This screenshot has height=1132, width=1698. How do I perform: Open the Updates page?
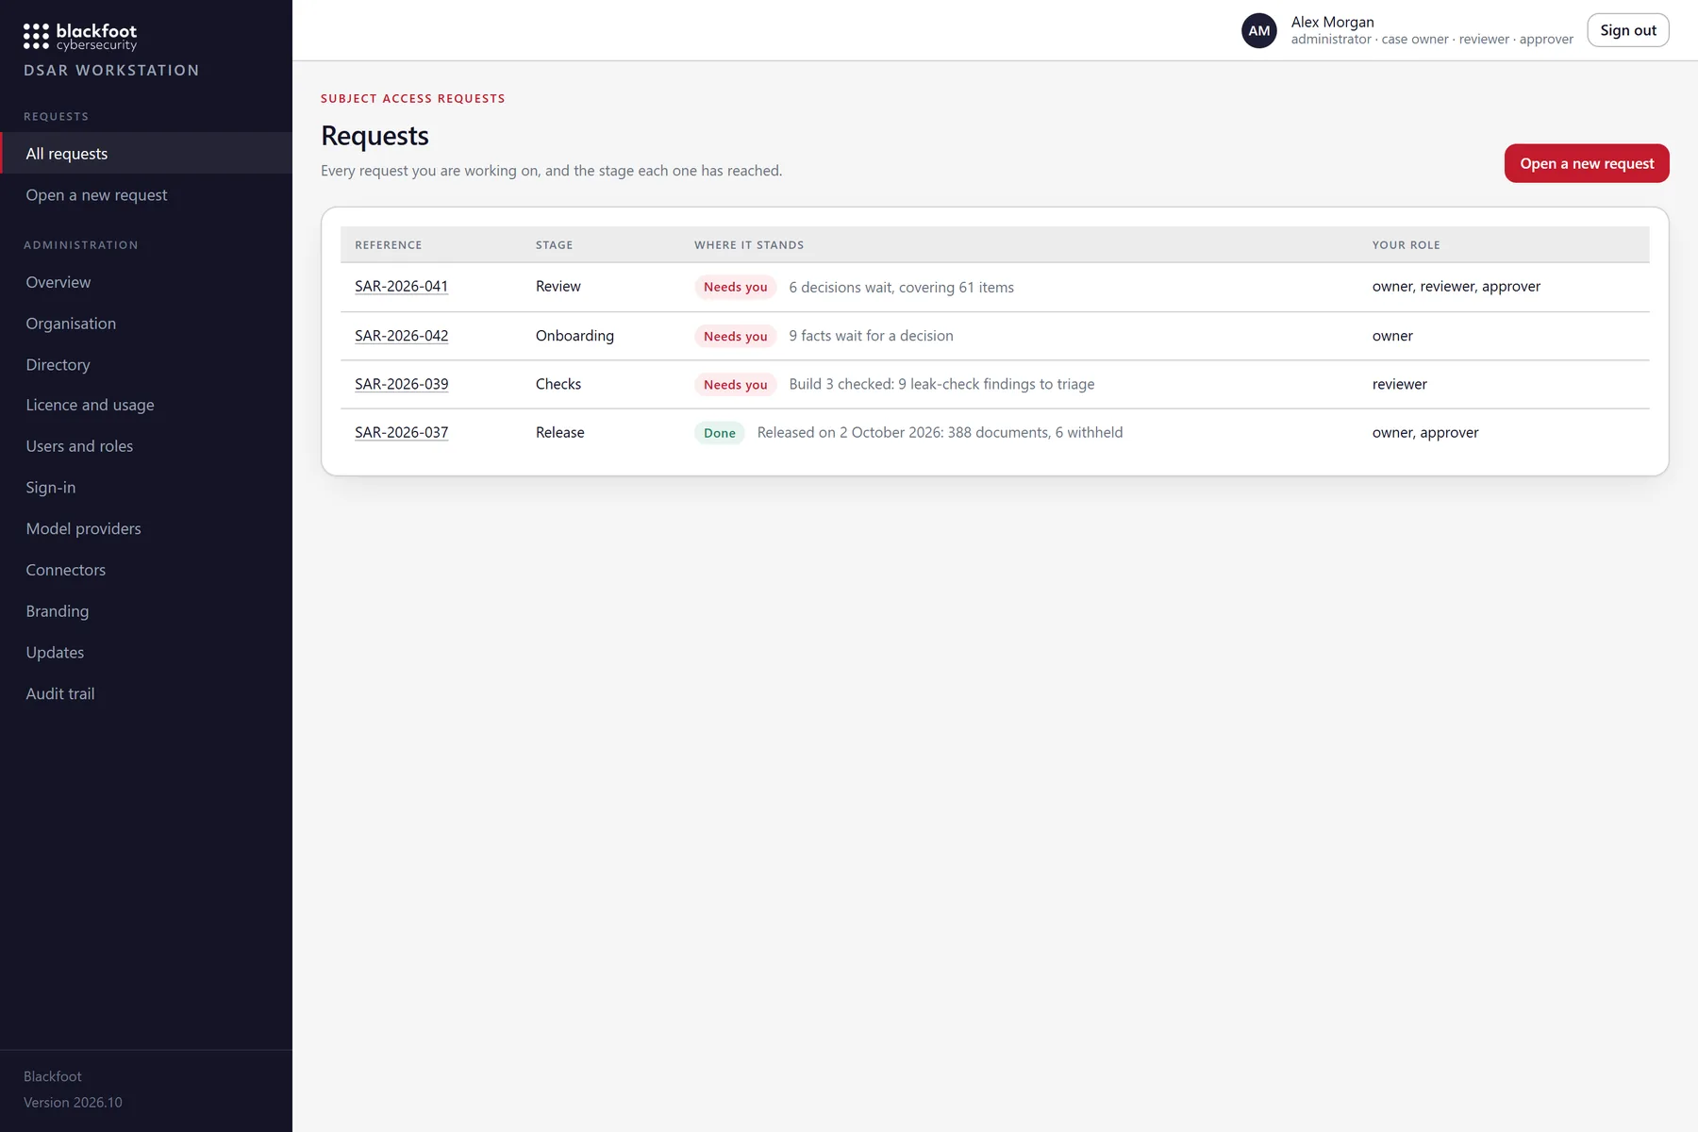[x=146, y=653]
